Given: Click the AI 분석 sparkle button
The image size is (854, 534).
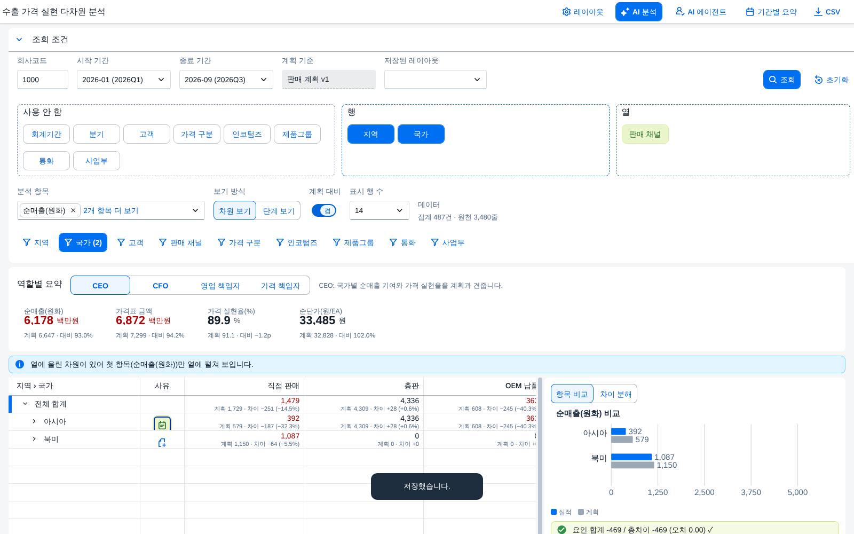Looking at the screenshot, I should (638, 12).
